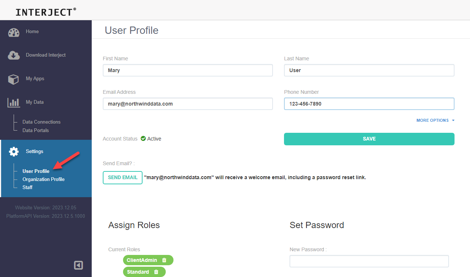
Task: Click the Settings gear icon
Action: pyautogui.click(x=14, y=152)
